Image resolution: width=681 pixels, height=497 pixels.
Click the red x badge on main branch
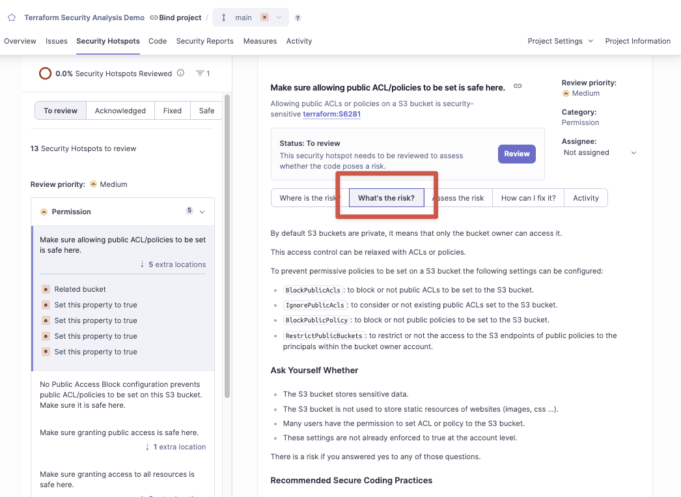coord(264,17)
